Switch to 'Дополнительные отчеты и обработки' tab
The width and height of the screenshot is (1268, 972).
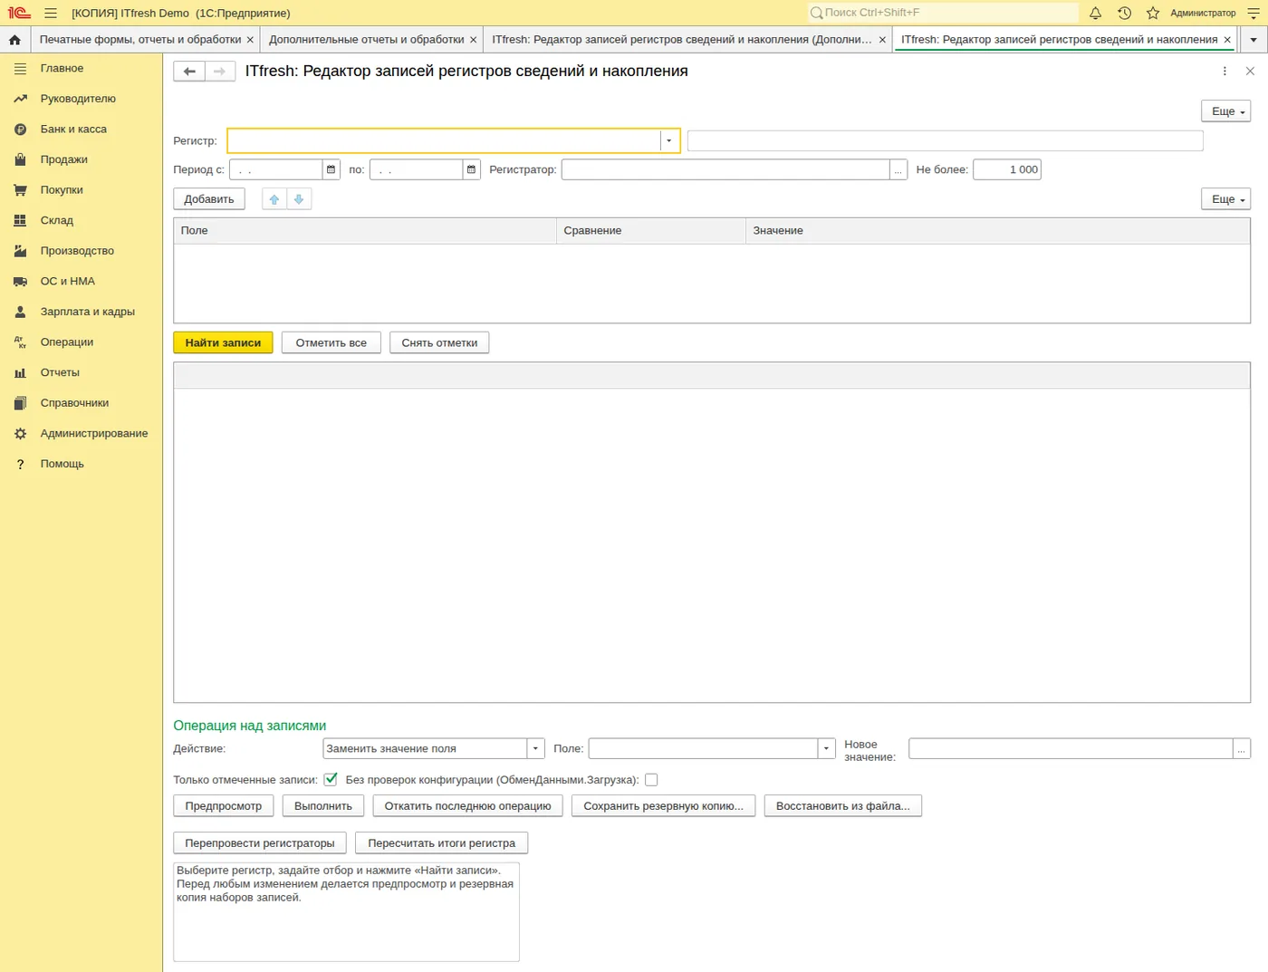click(x=367, y=40)
